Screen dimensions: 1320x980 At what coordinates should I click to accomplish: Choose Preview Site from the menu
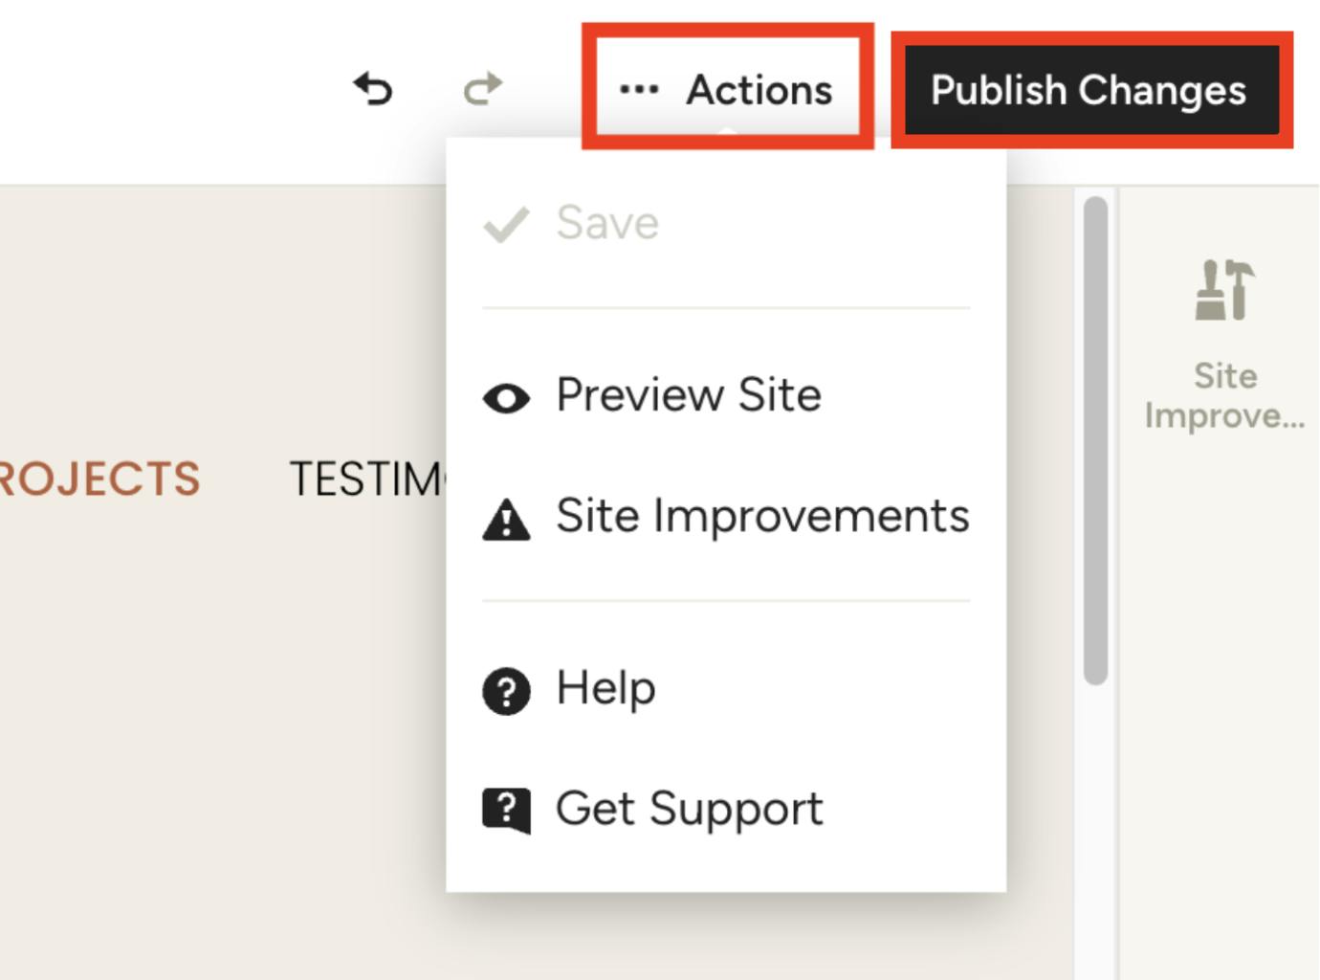(x=689, y=395)
